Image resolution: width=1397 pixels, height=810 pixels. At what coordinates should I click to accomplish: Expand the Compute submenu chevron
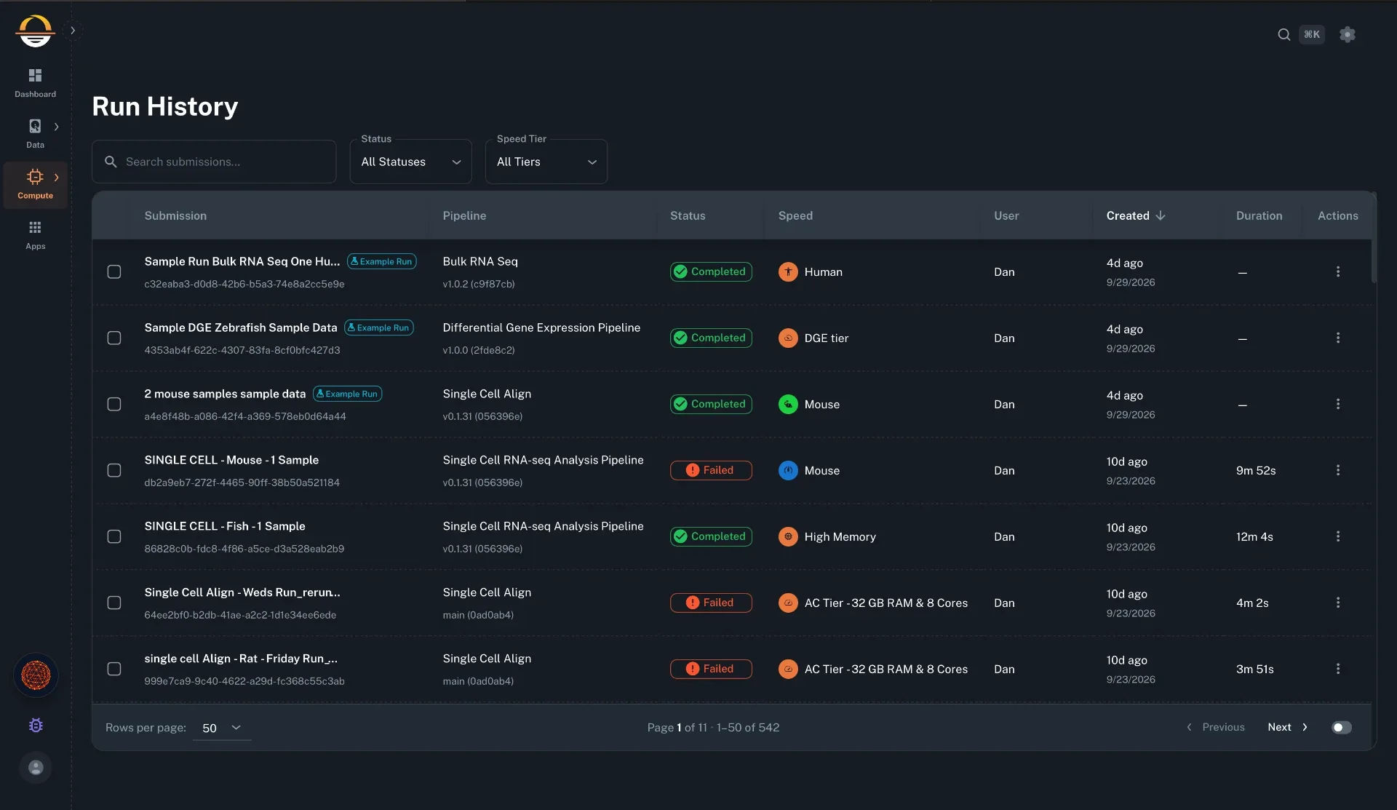[x=57, y=178]
